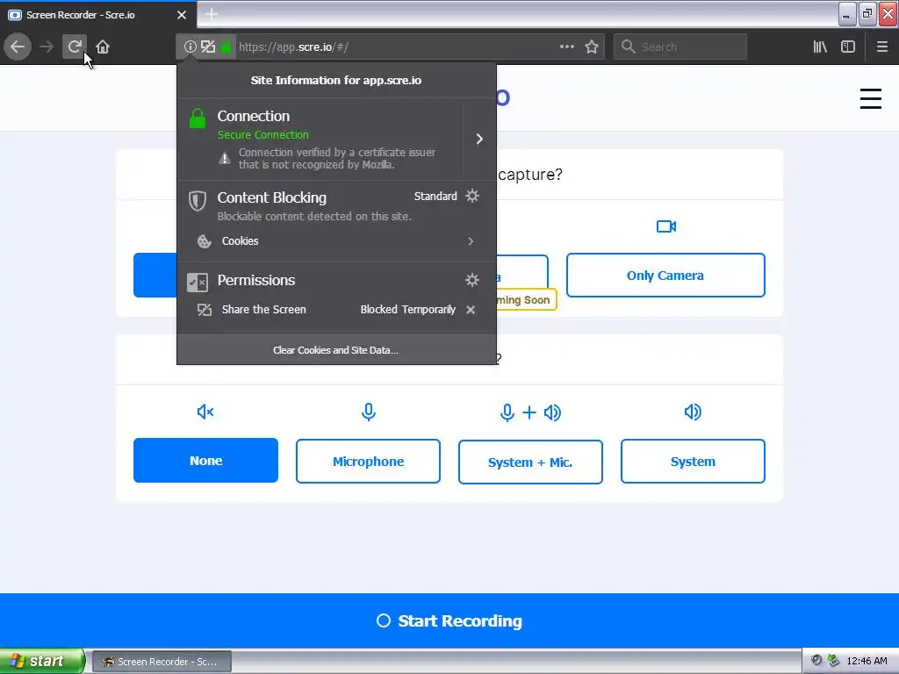899x674 pixels.
Task: Reload the page with the refresh icon
Action: [75, 47]
